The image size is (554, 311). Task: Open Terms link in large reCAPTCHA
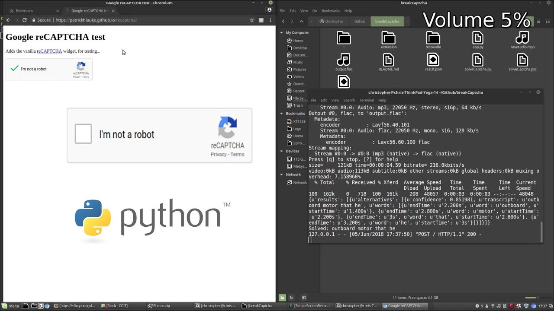237,154
